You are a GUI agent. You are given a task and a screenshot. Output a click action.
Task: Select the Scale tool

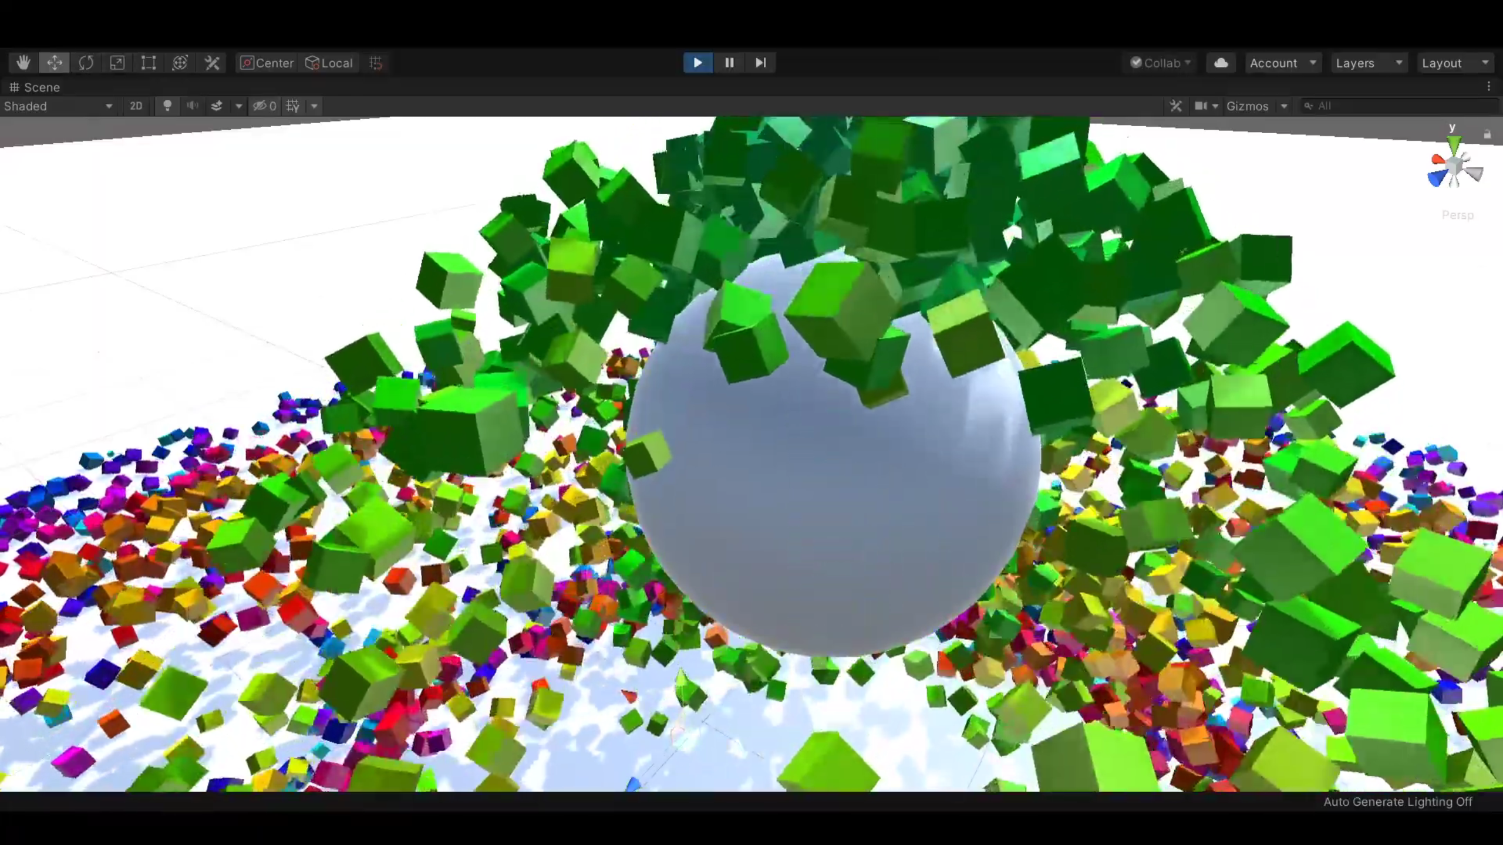coord(117,63)
